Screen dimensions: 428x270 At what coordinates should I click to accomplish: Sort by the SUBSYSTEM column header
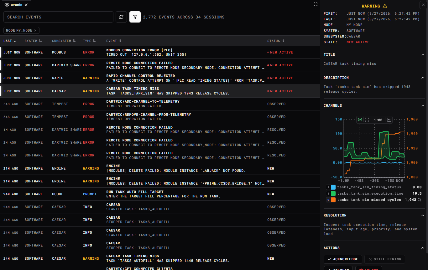(64, 41)
